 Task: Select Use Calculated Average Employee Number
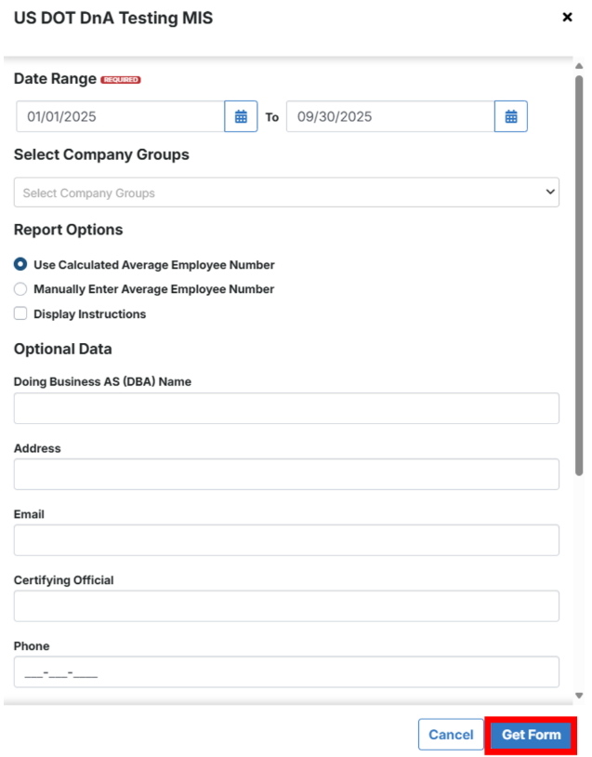tap(20, 264)
